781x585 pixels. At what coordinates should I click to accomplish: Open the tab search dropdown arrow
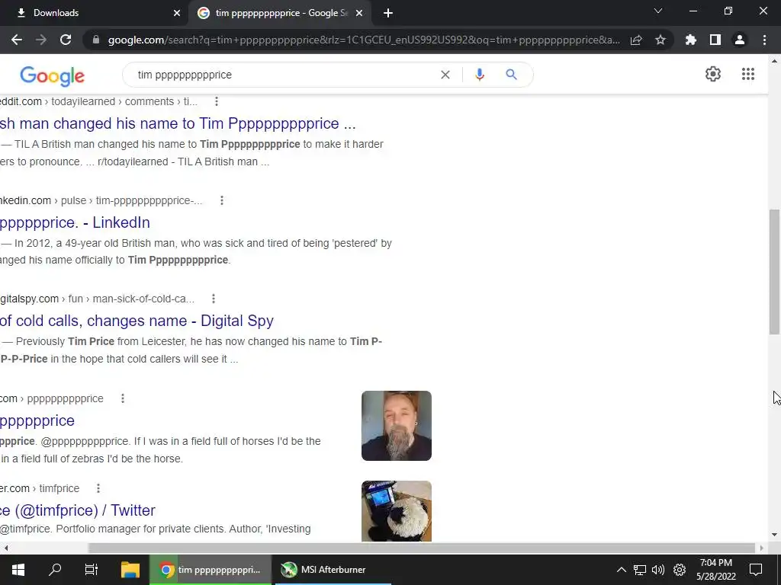point(658,11)
